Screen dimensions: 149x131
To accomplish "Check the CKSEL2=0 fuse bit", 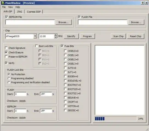I will [x=66, y=59].
